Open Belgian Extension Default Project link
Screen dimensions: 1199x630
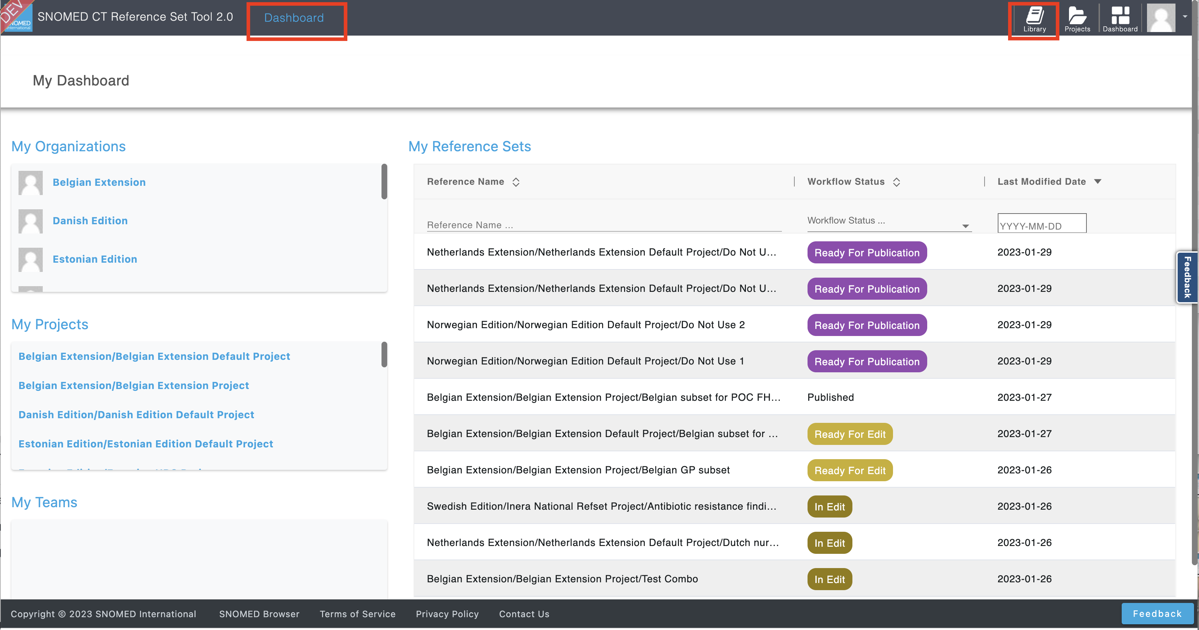click(154, 356)
